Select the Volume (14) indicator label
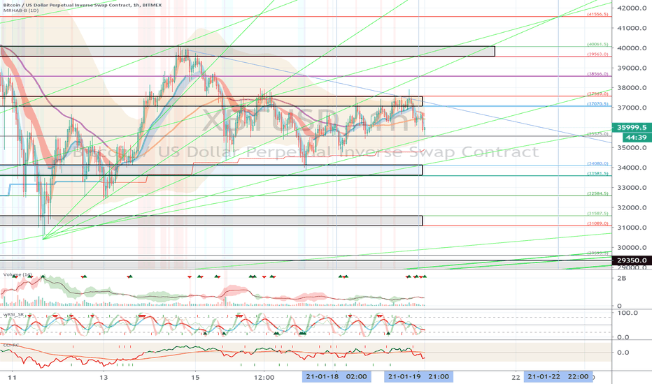Image resolution: width=652 pixels, height=384 pixels. click(x=17, y=275)
